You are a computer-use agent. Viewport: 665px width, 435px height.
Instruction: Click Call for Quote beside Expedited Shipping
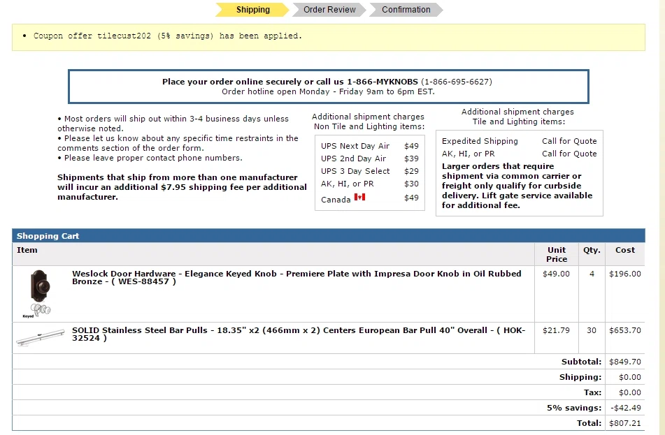[569, 141]
